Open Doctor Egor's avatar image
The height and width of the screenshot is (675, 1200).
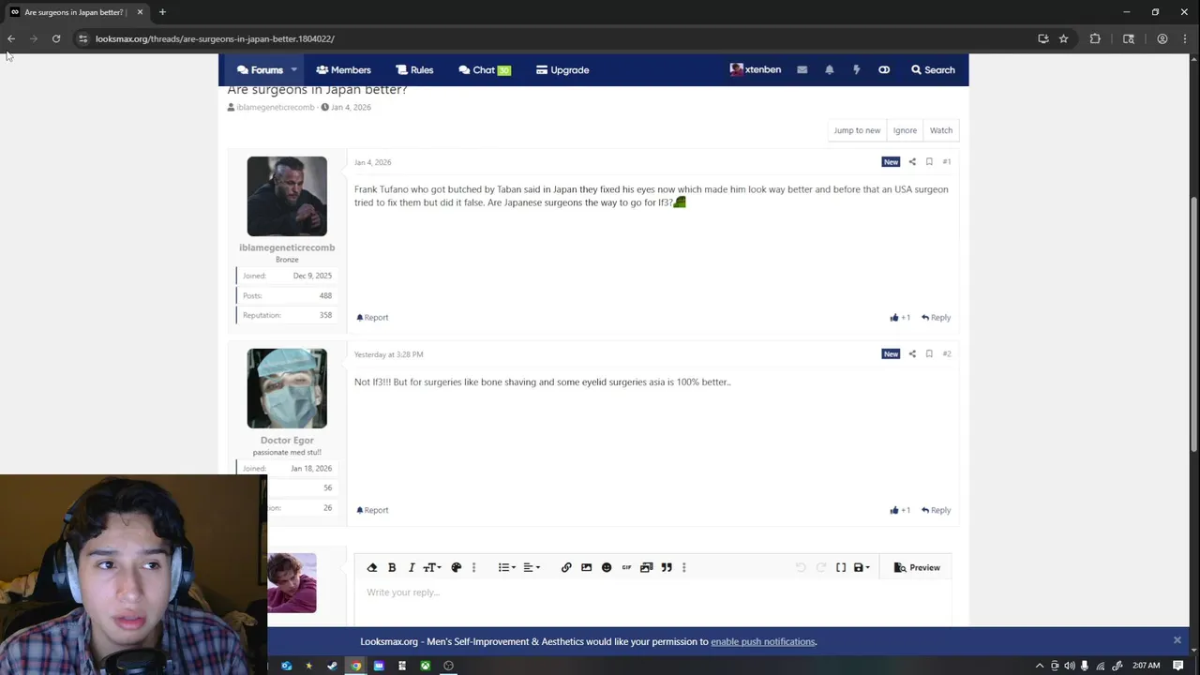(287, 388)
